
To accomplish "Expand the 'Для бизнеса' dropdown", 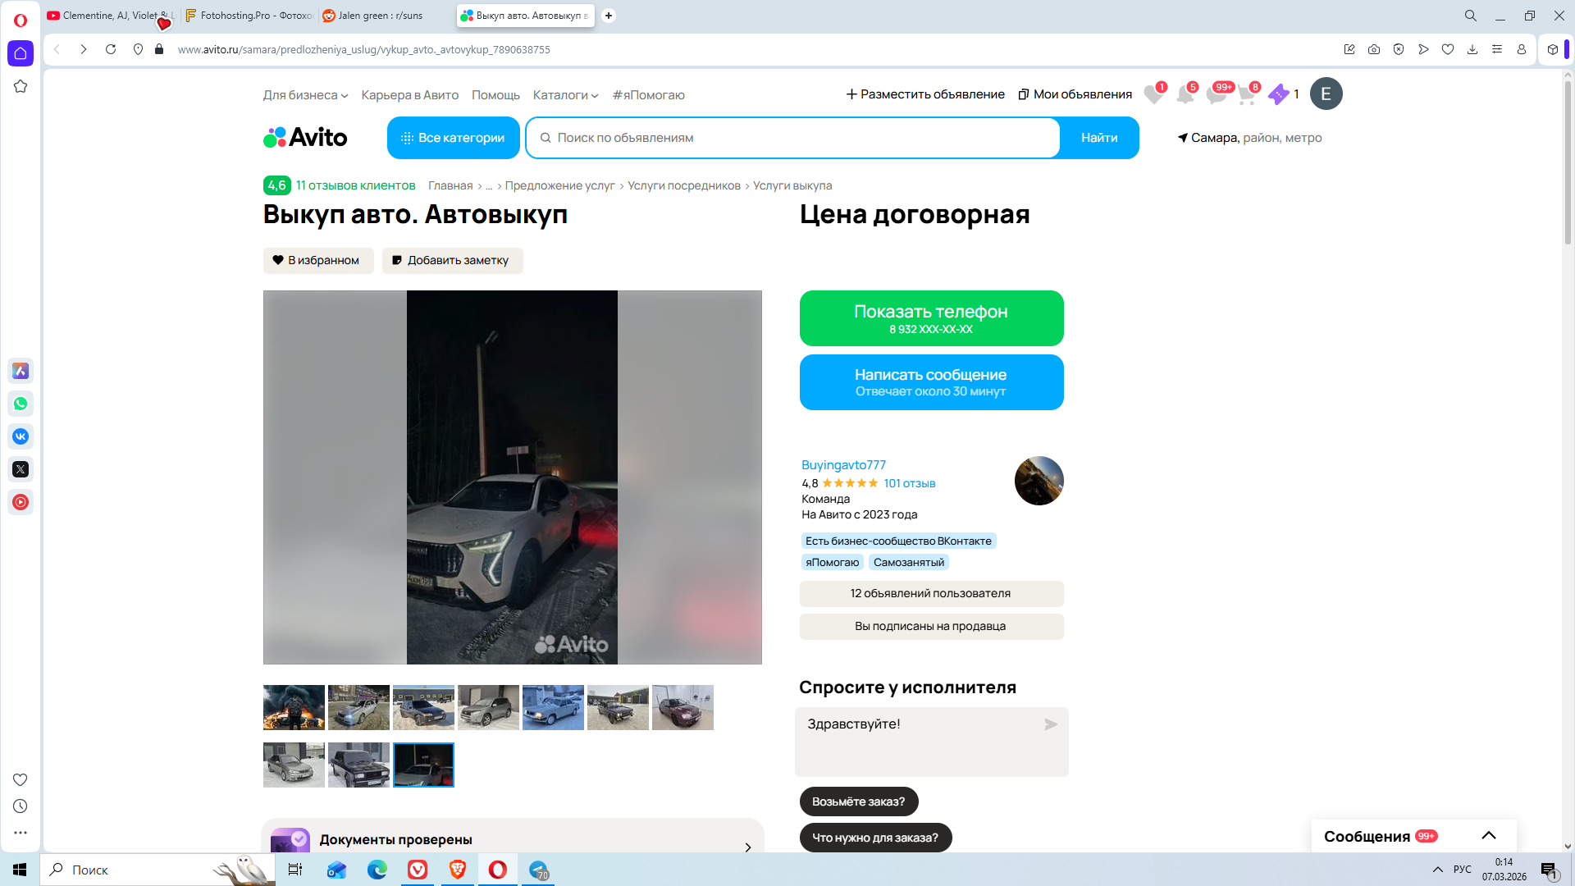I will 305,95.
